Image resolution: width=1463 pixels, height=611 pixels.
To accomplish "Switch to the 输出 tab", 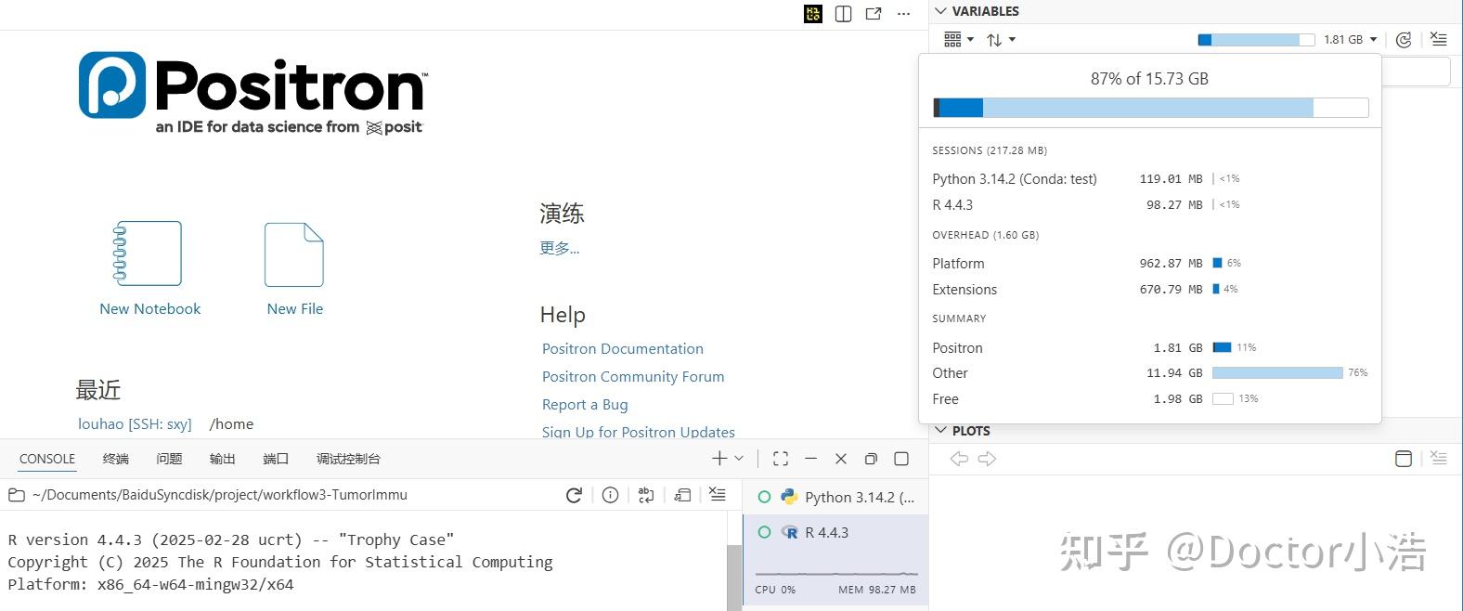I will point(223,459).
